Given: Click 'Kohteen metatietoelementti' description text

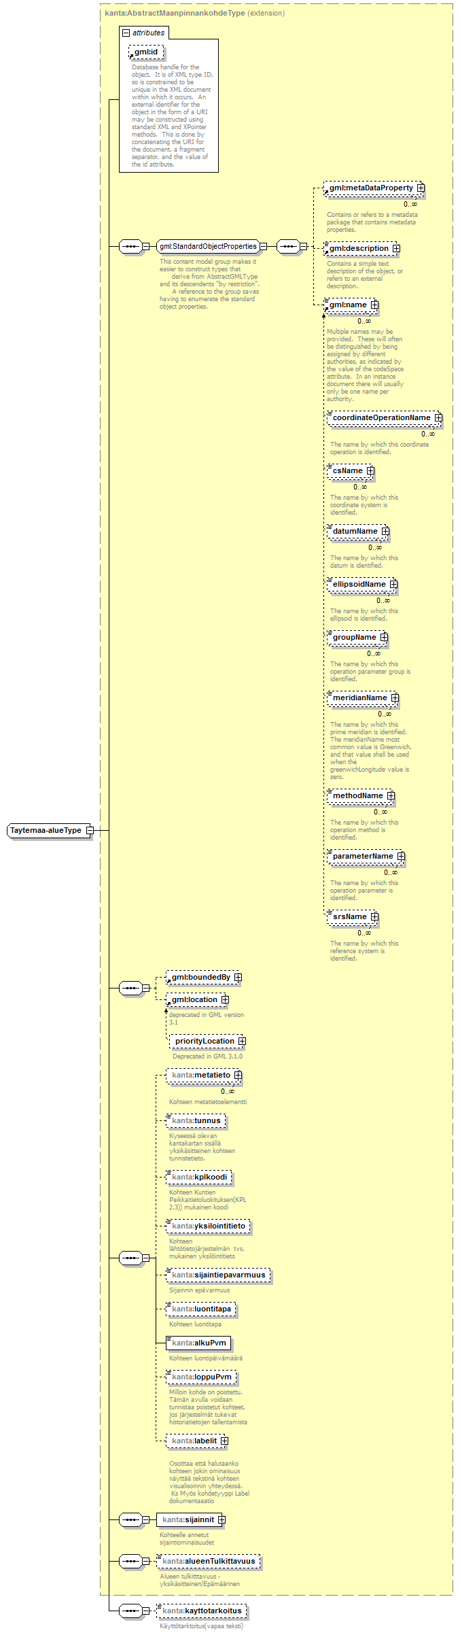Looking at the screenshot, I should (x=208, y=1101).
